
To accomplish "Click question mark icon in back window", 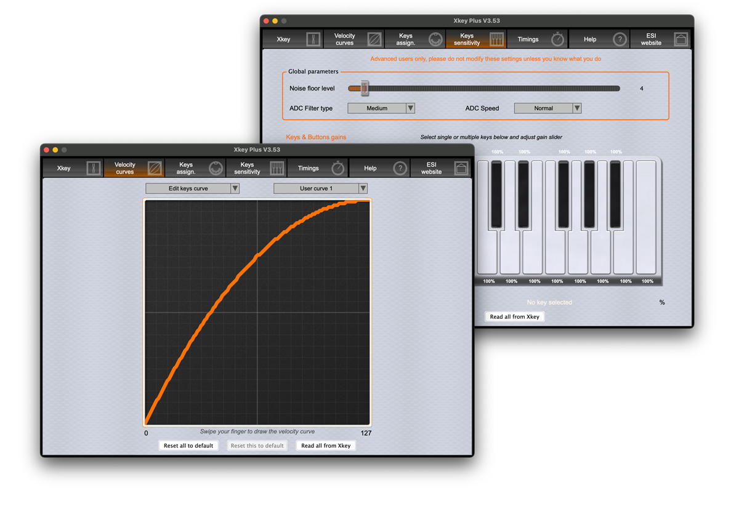I will pos(620,39).
